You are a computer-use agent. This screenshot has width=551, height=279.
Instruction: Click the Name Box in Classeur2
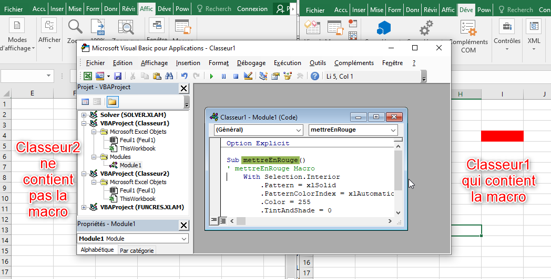(27, 76)
